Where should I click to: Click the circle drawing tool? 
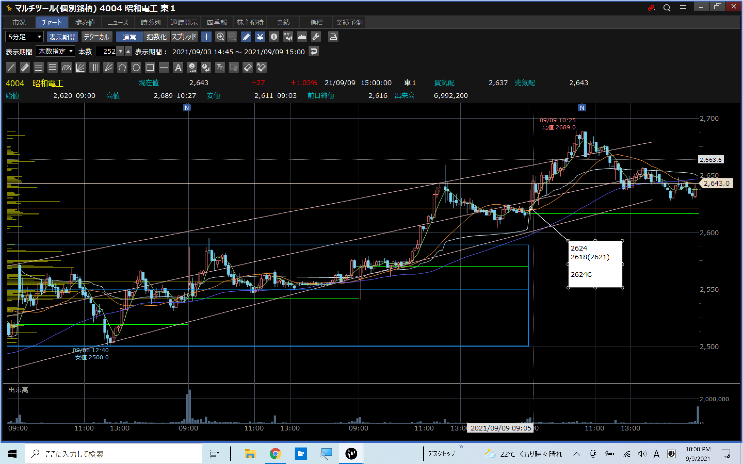pos(136,68)
